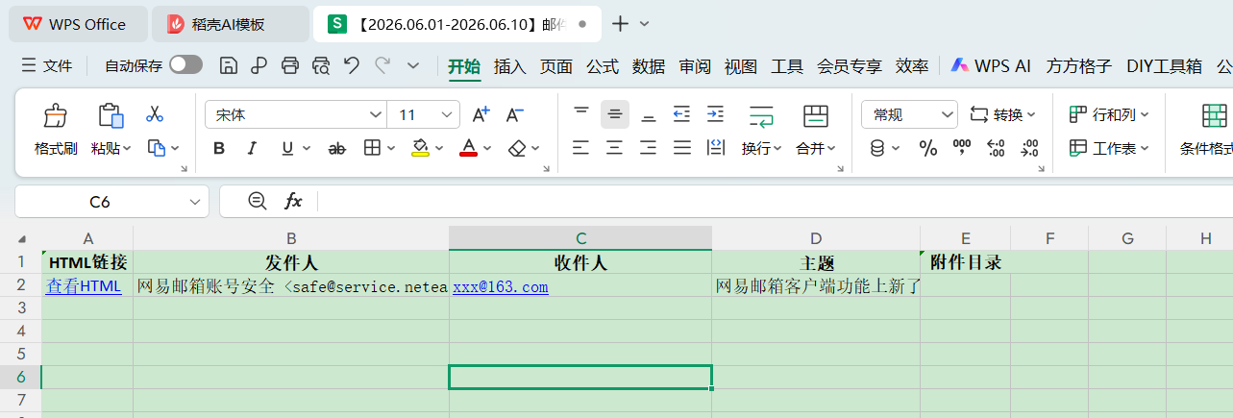Align cell text left
1233x418 pixels.
581,148
